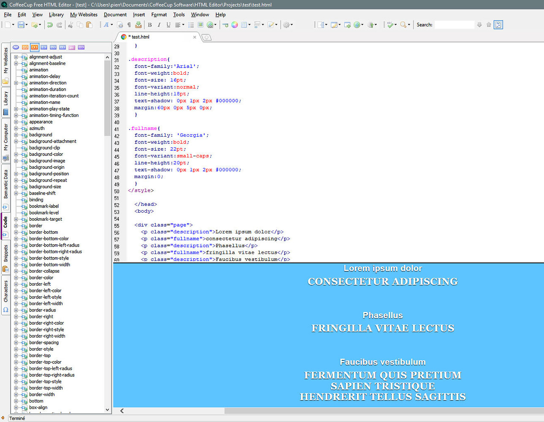Expand the border-radius tree node

pyautogui.click(x=16, y=310)
